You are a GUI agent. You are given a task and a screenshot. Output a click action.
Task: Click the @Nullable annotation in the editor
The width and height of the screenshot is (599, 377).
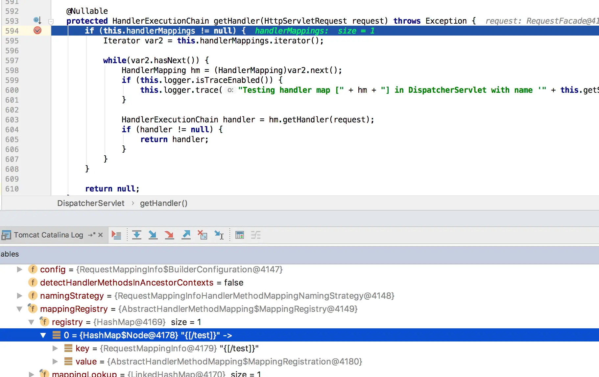87,11
